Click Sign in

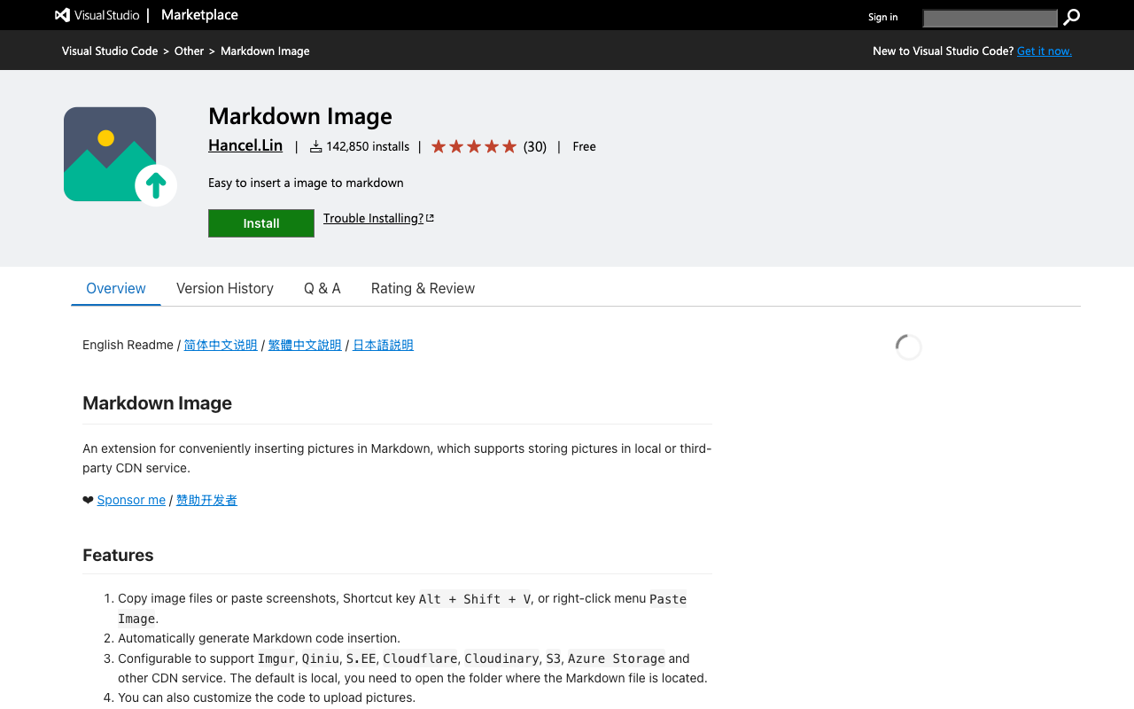point(882,17)
